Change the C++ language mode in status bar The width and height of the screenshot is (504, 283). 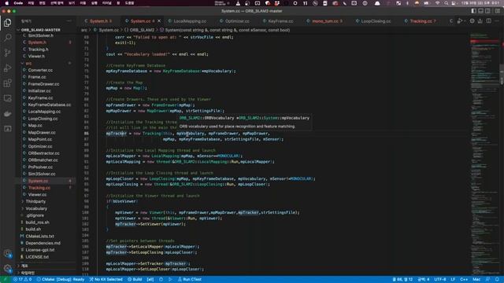(464, 280)
